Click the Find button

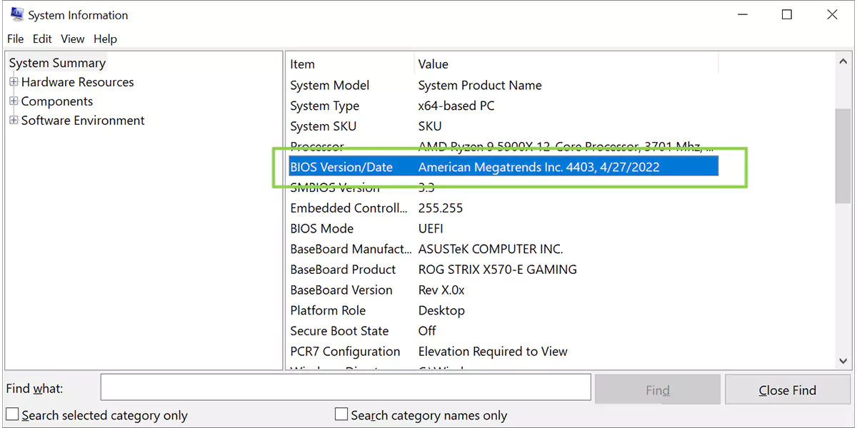658,390
